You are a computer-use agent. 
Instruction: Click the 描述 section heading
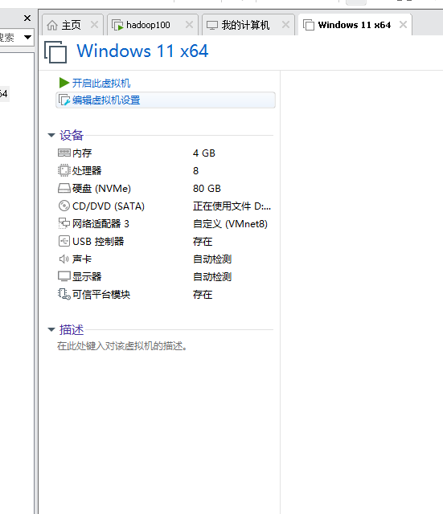point(72,329)
